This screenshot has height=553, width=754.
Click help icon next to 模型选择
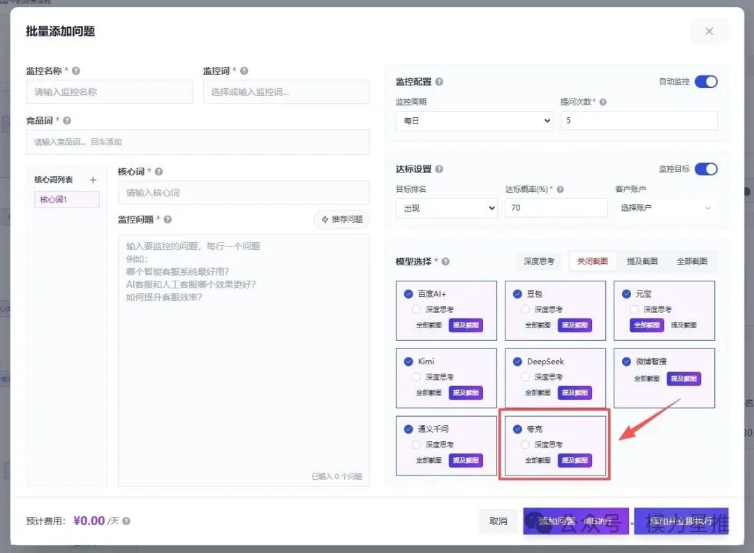pos(445,262)
